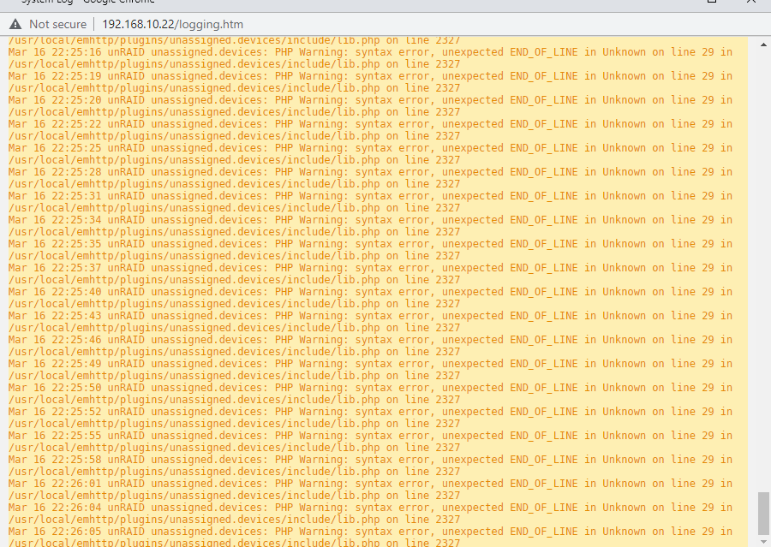Click the log entry at Mar 16 22:25:58
The image size is (771, 547).
click(x=370, y=466)
